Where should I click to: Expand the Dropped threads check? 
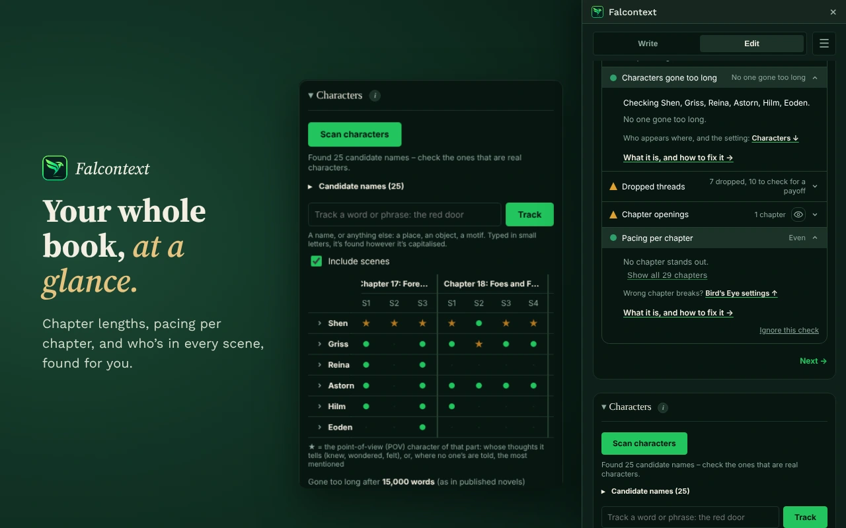815,187
